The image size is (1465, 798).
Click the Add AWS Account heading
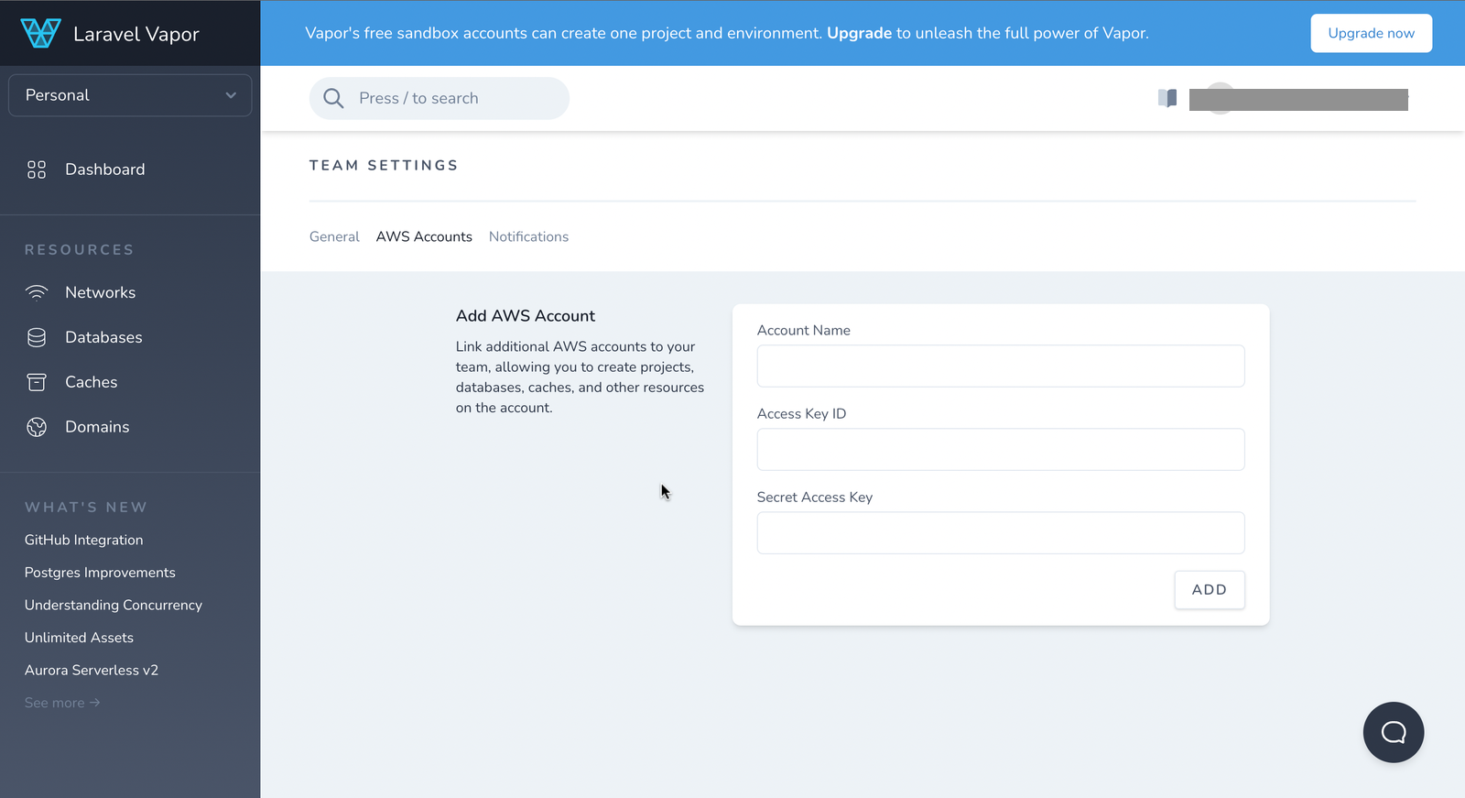coord(526,316)
